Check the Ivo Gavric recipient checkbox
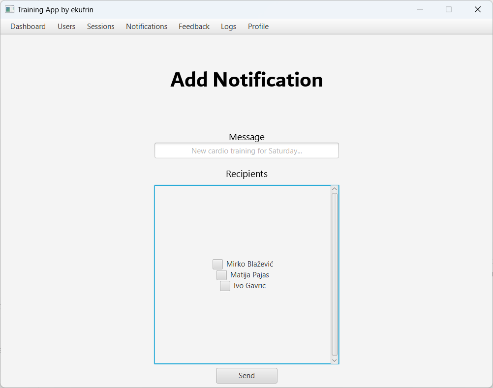493x388 pixels. [225, 286]
